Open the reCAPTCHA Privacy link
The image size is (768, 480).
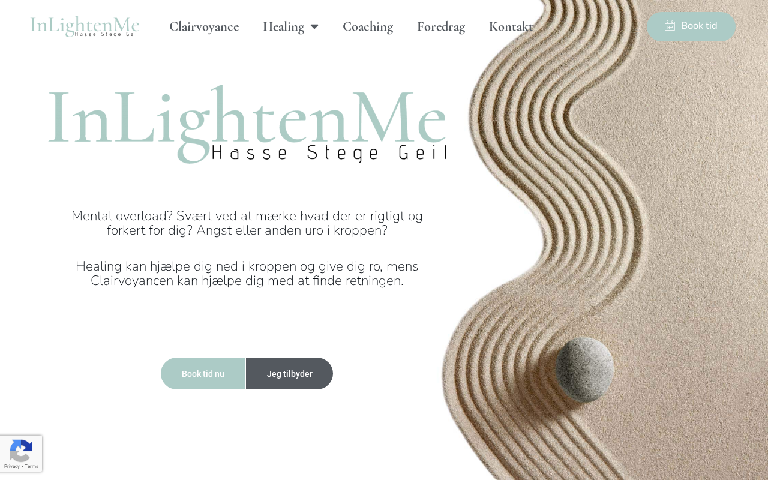tap(11, 466)
